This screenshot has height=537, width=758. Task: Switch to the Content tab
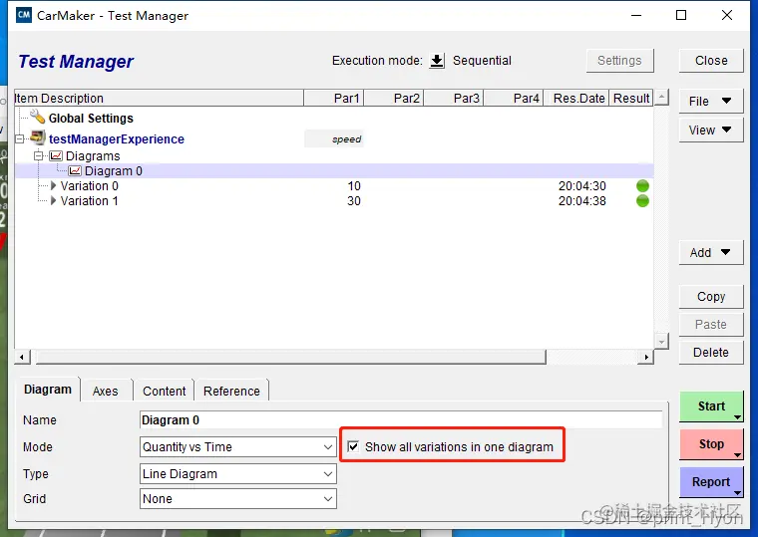pos(164,391)
